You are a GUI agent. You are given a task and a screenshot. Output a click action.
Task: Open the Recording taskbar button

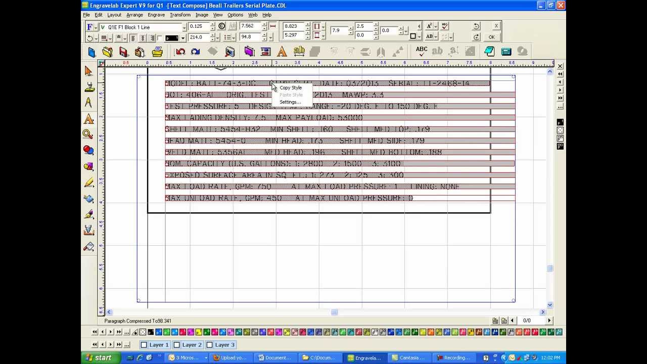[x=453, y=358]
